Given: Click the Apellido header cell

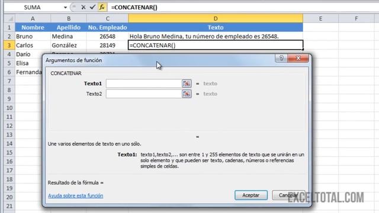Looking at the screenshot, I should point(69,27).
